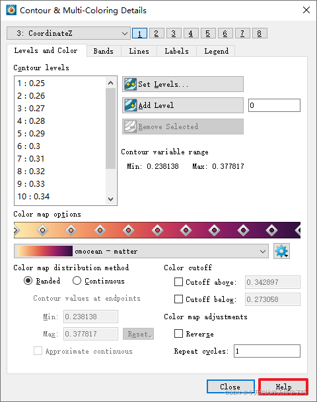317x402 pixels.
Task: Select contour group 8 button
Action: click(260, 33)
